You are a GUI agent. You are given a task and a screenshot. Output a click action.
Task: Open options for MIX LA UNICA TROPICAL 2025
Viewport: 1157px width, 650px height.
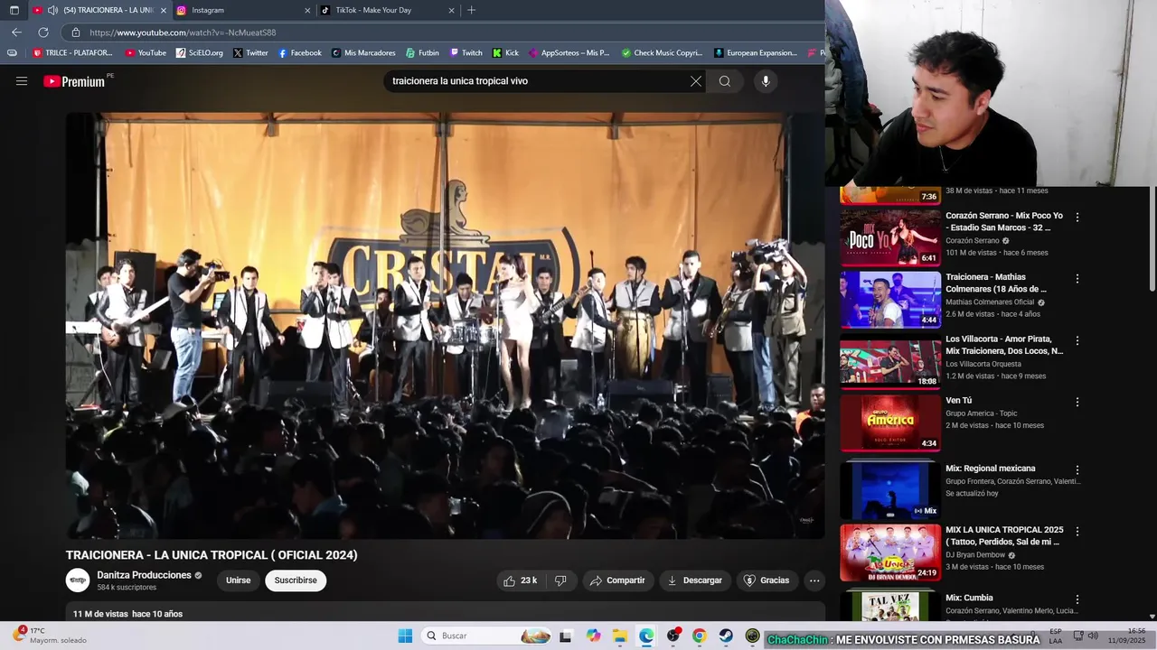(1077, 532)
